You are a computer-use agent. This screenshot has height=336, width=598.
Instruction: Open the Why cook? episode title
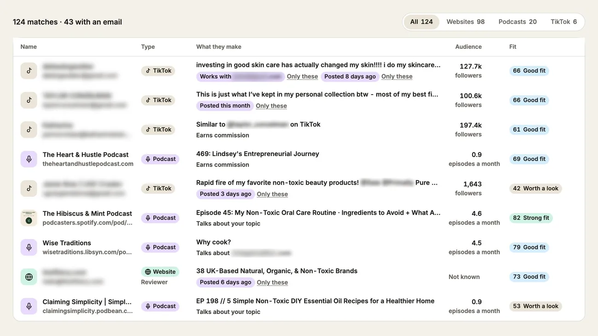pyautogui.click(x=213, y=242)
